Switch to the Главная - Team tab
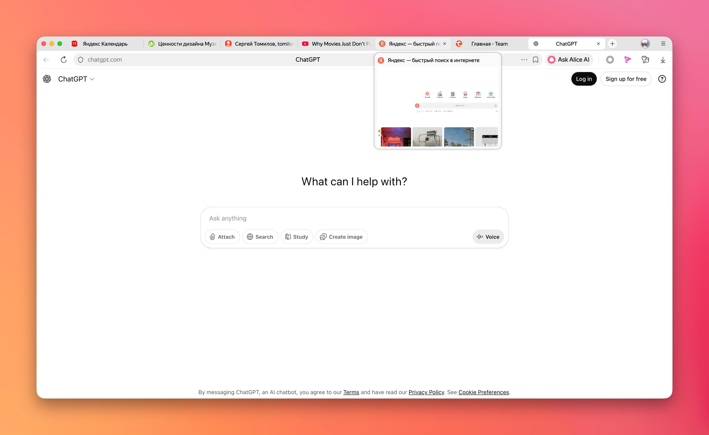 (x=489, y=44)
